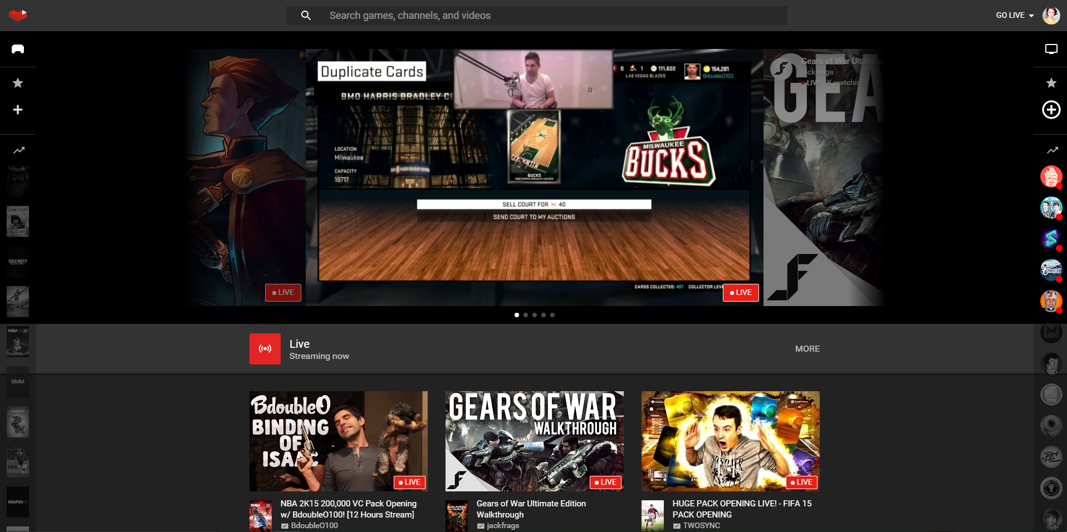Open the teal S logo channel avatar

pyautogui.click(x=1051, y=239)
